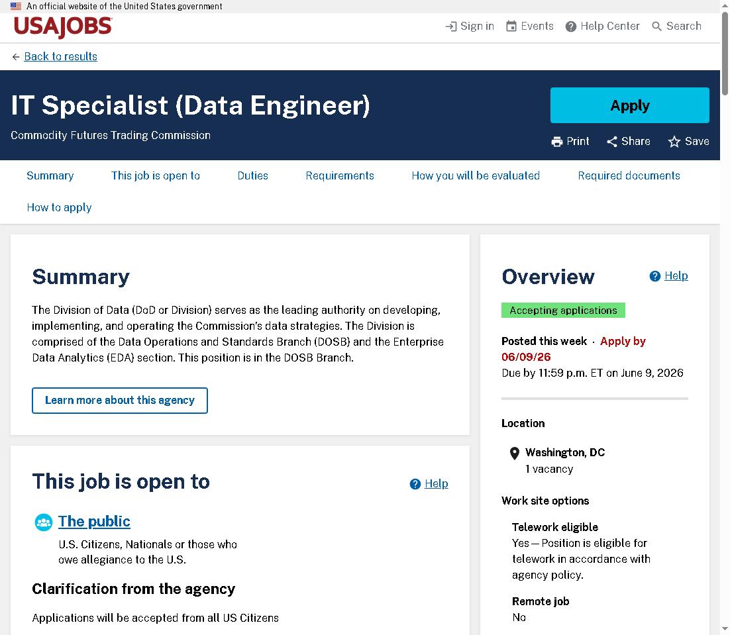
Task: Click the star icon to save job
Action: pyautogui.click(x=674, y=142)
